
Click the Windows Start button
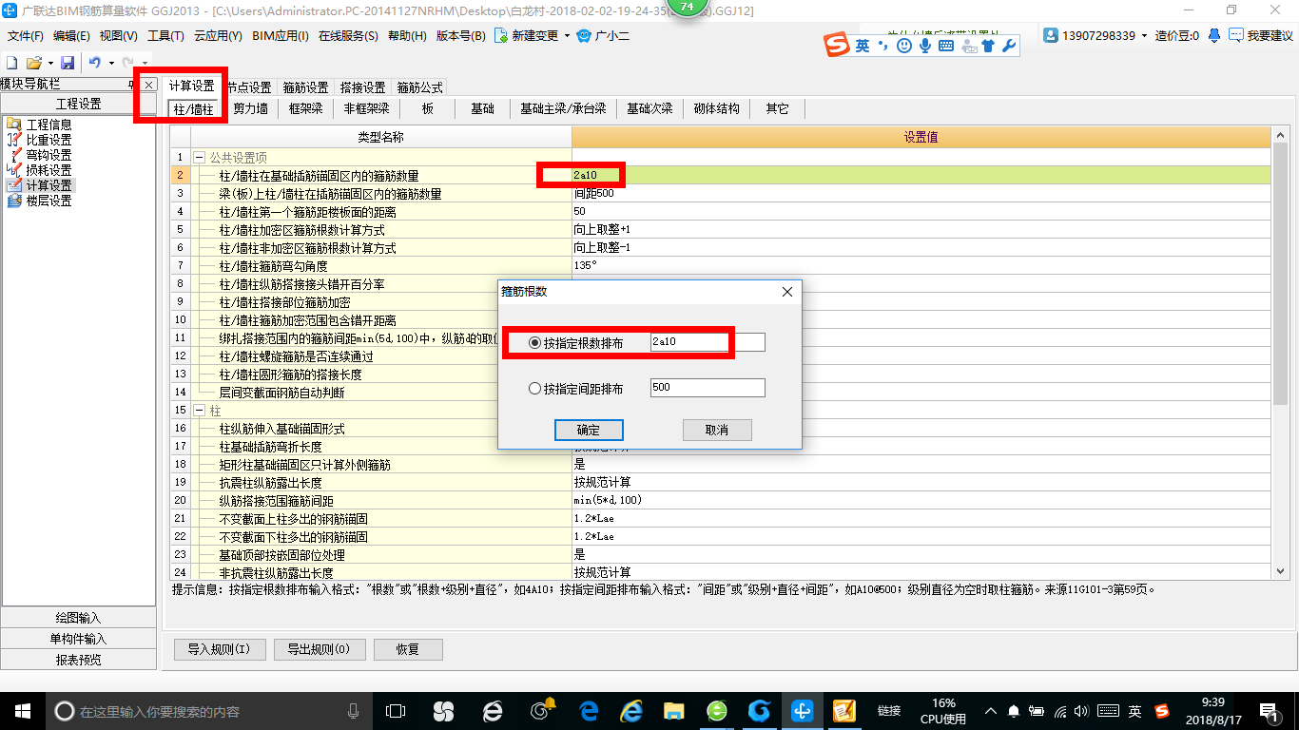23,710
